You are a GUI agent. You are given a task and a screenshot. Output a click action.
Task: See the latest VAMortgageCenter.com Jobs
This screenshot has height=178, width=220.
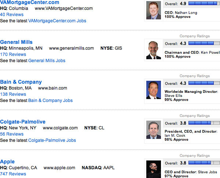[x=57, y=21]
